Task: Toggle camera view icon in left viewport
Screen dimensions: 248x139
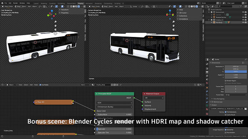Action: (x=55, y=30)
